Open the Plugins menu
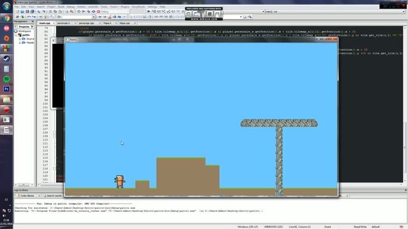Image resolution: width=408 pixels, height=229 pixels. tap(125, 7)
